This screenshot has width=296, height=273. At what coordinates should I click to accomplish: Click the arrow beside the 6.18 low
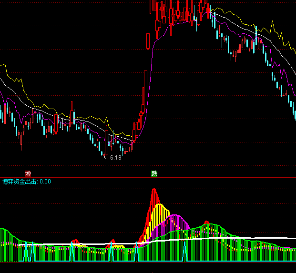[x=106, y=157]
